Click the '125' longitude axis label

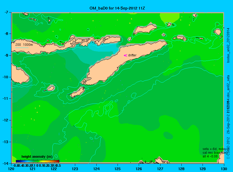pyautogui.click(x=118, y=169)
